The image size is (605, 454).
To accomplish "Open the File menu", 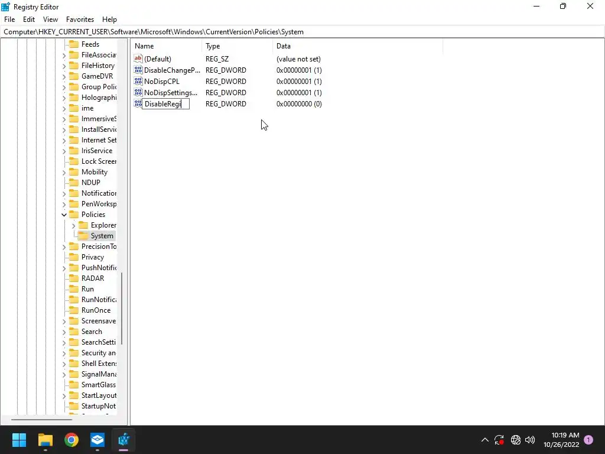I will (9, 20).
